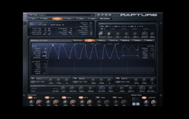Select the E6 element tab

pos(93,19)
